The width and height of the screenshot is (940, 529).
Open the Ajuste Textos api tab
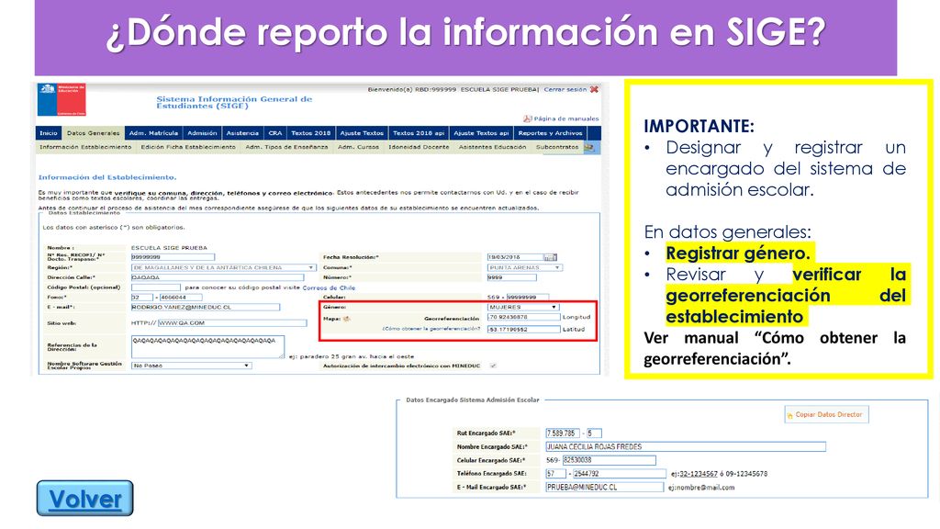tap(481, 133)
